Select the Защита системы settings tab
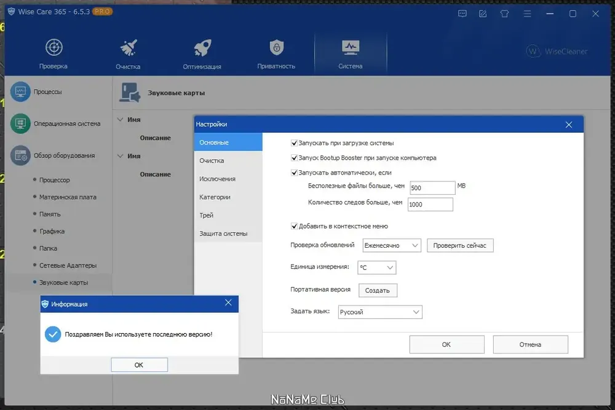This screenshot has width=615, height=410. [x=228, y=234]
